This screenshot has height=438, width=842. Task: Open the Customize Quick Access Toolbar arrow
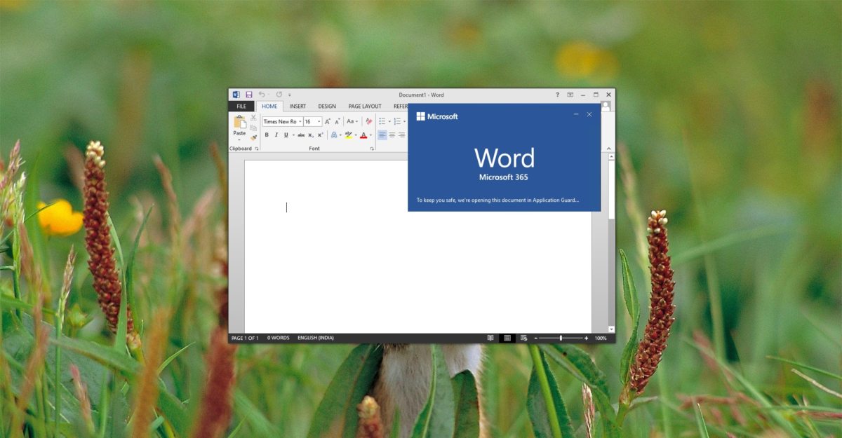(289, 95)
